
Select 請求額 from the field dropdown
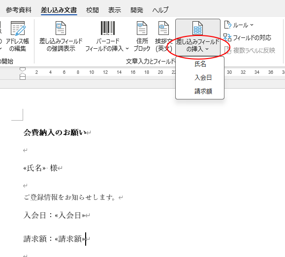[x=200, y=91]
